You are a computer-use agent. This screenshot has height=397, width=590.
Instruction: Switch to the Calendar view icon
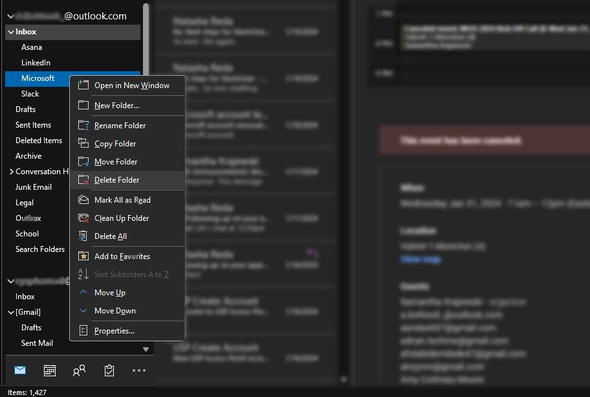pyautogui.click(x=50, y=370)
